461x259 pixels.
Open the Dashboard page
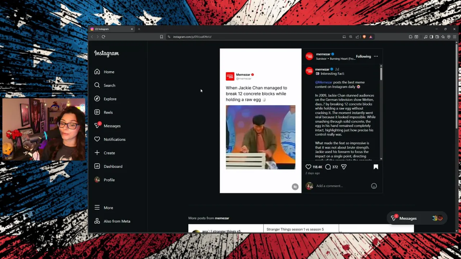pos(108,166)
